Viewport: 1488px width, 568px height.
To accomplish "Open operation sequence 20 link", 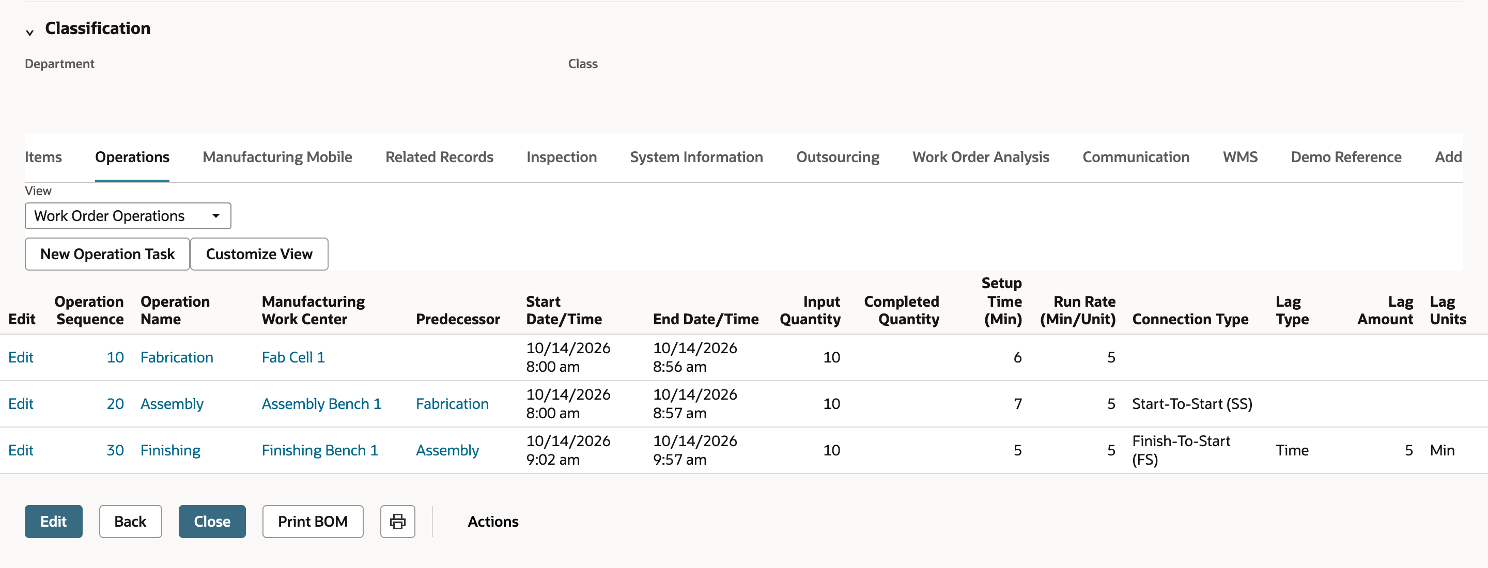I will tap(115, 403).
